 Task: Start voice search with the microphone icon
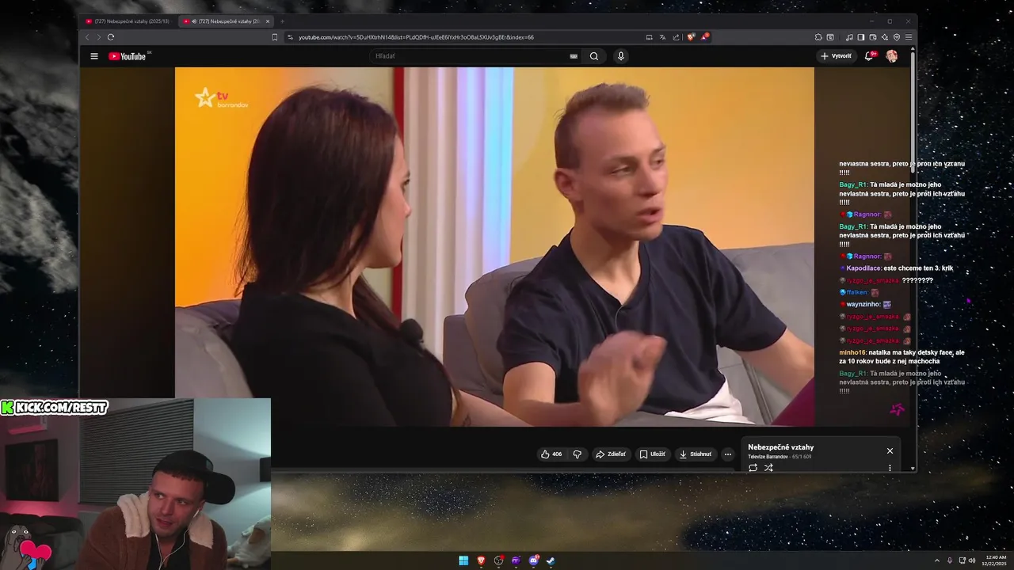pos(621,56)
